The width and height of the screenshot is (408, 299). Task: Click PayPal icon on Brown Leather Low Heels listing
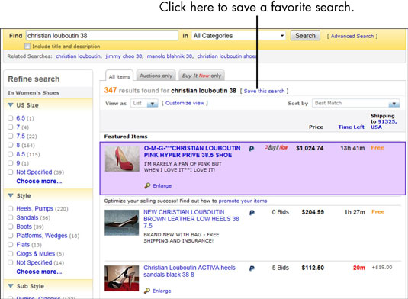coord(252,213)
